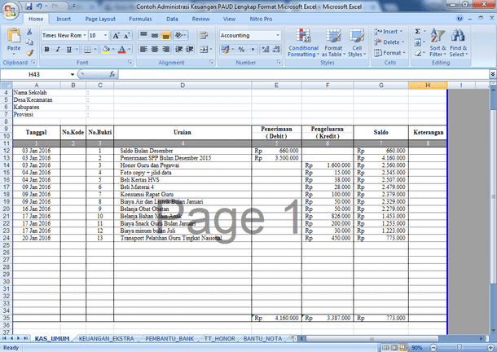Open Cell Styles gallery
The image size is (497, 352).
pos(357,42)
